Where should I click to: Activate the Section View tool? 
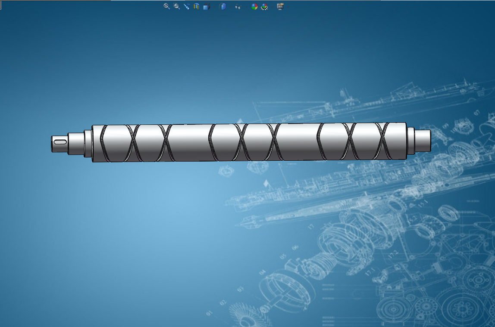[x=196, y=6]
